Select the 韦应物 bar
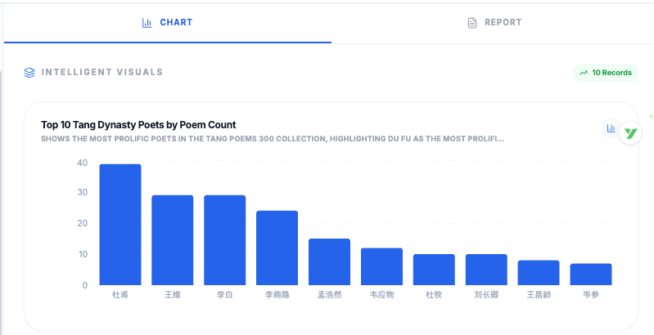 tap(381, 266)
